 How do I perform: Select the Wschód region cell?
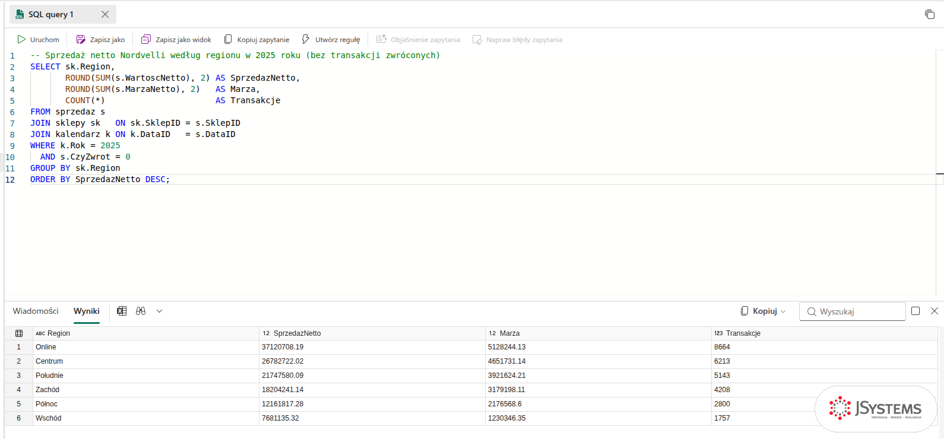[x=146, y=418]
